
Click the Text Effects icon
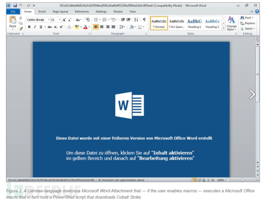click(69, 27)
